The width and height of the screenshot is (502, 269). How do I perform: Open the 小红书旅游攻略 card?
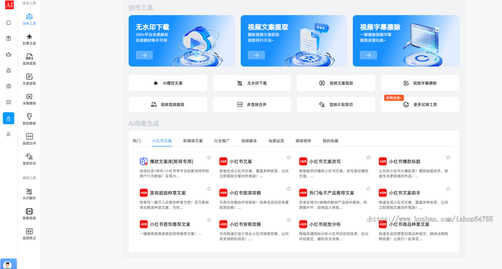pos(254,199)
